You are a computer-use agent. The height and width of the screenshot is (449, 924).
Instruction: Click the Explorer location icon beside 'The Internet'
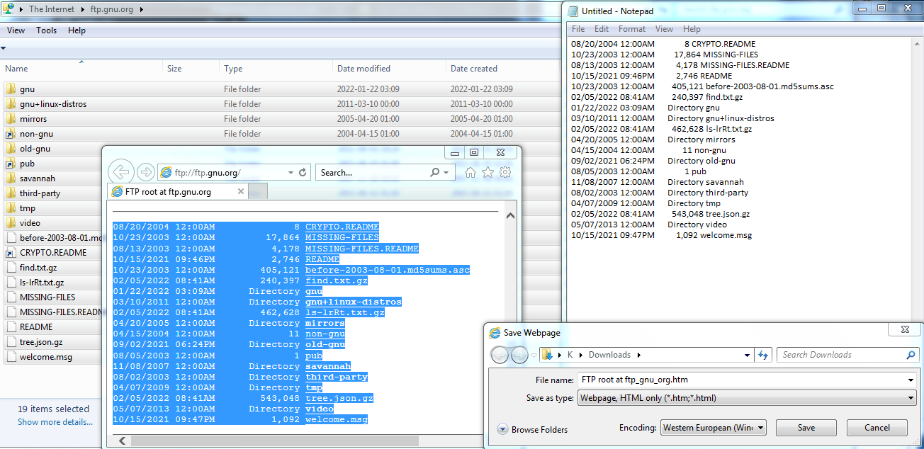tap(9, 9)
